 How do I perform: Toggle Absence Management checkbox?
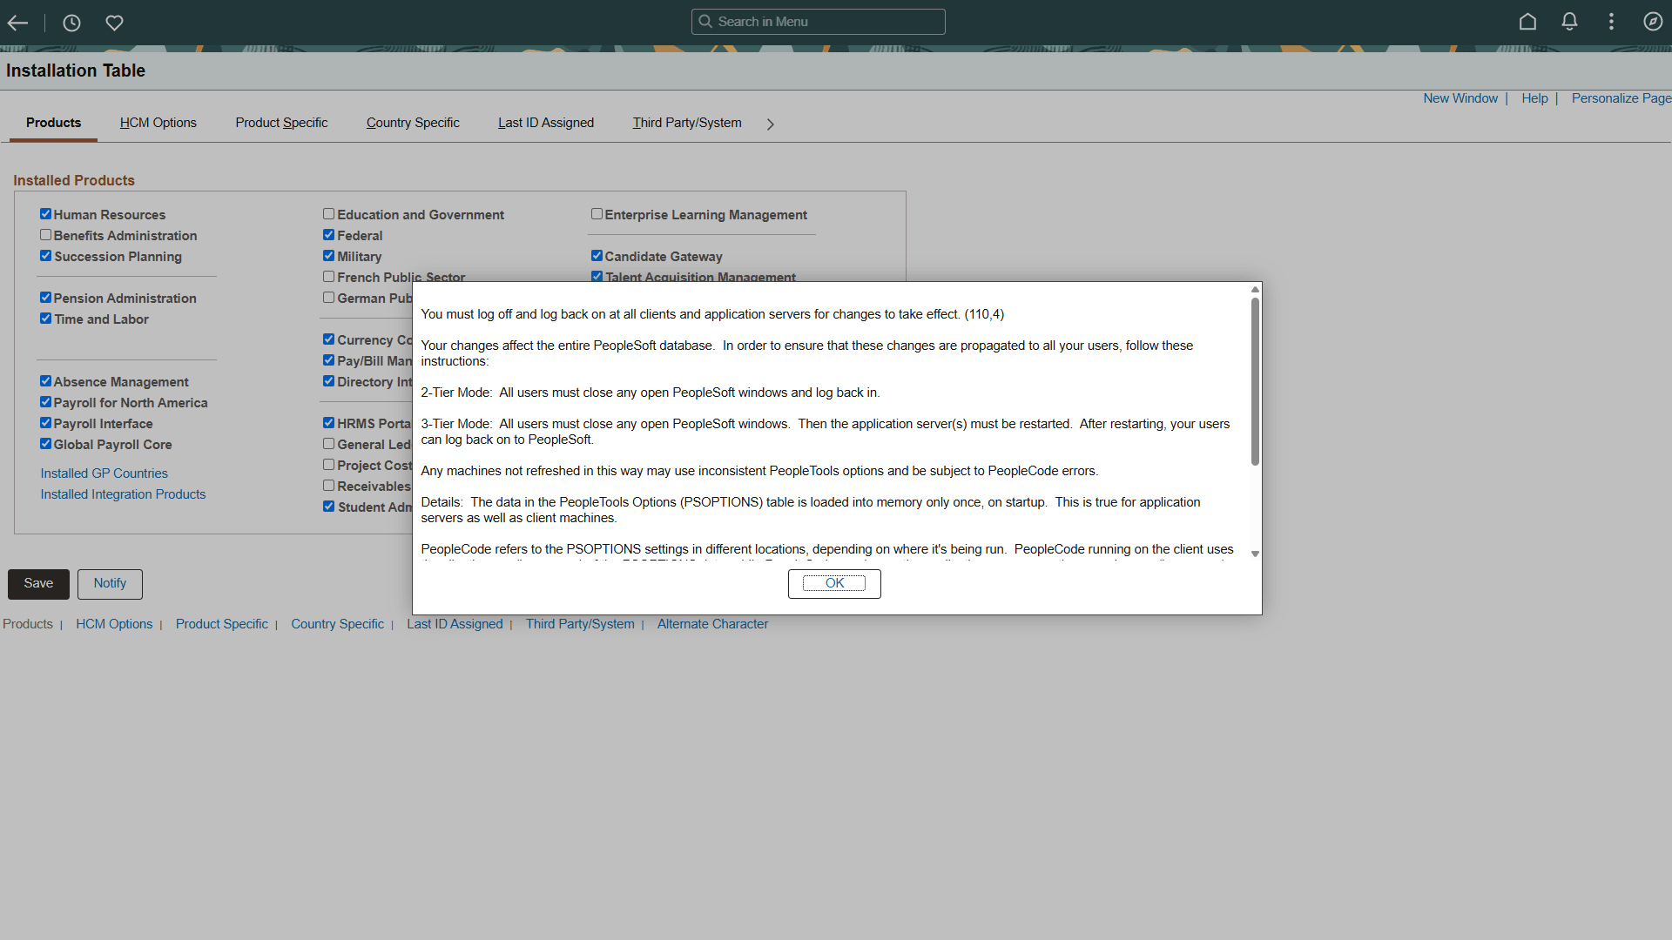coord(45,381)
